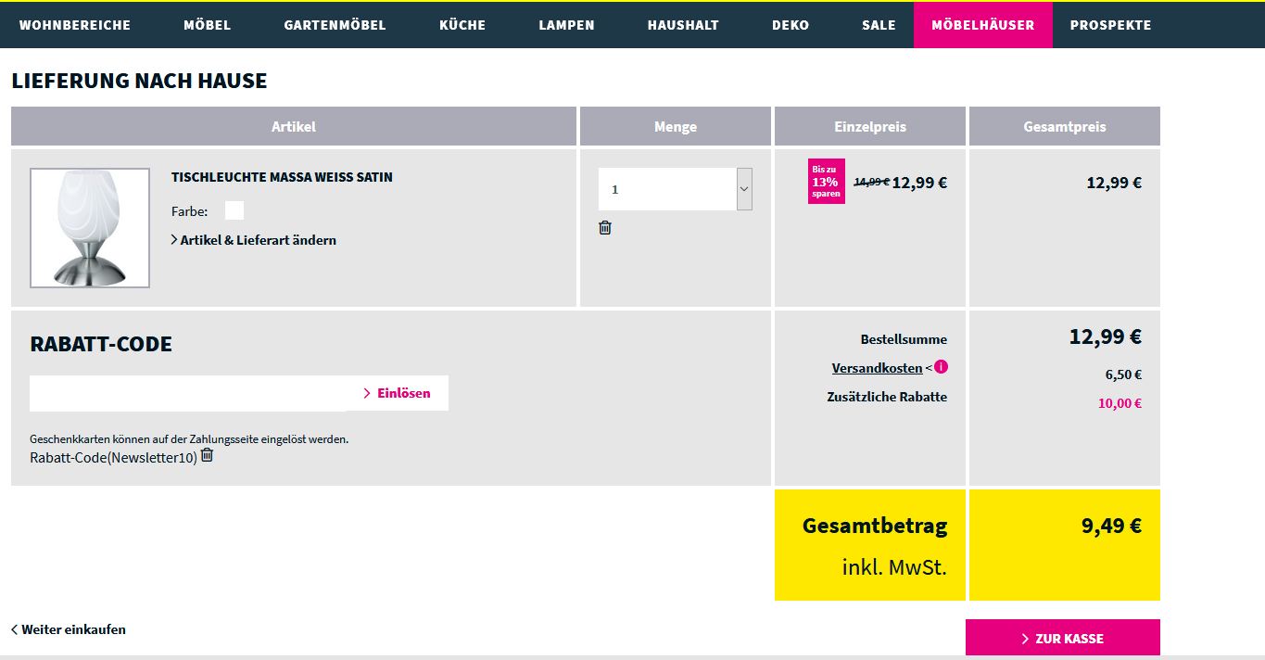The height and width of the screenshot is (660, 1265).
Task: Click into the Rabatt-Code input field
Action: [x=188, y=393]
